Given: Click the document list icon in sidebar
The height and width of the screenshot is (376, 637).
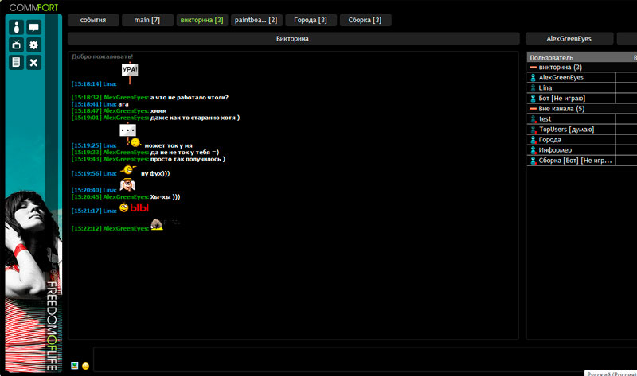Looking at the screenshot, I should tap(16, 63).
